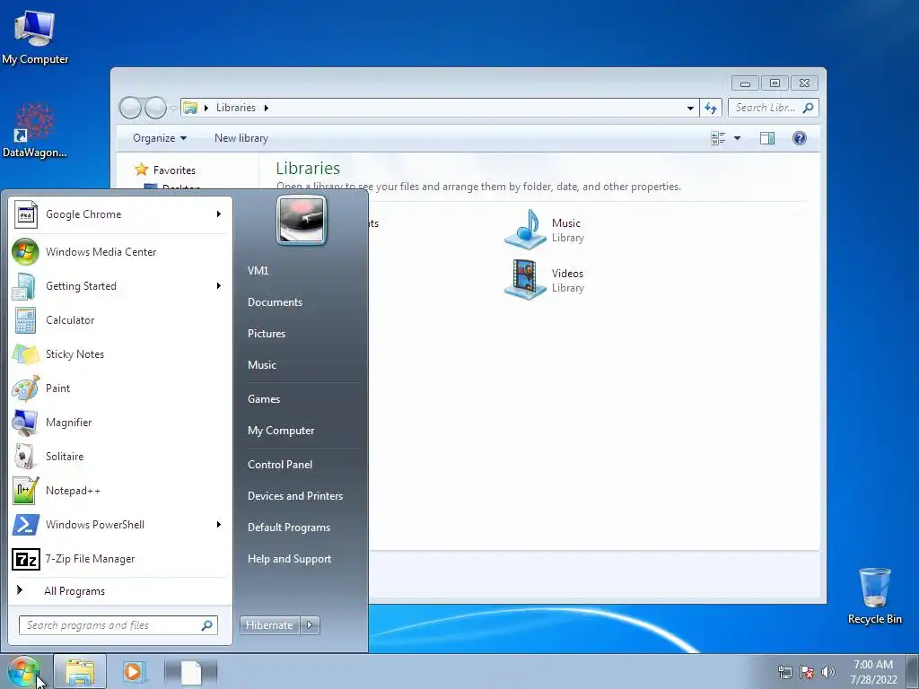Click the Search Libraries field
919x689 pixels.
(x=773, y=108)
